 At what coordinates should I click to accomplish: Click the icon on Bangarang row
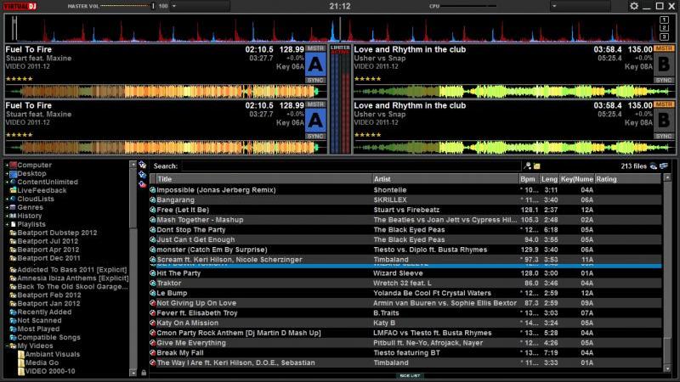[153, 200]
